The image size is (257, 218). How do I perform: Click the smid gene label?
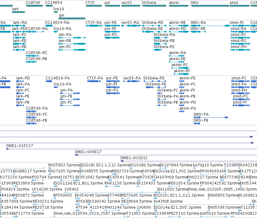click(234, 3)
